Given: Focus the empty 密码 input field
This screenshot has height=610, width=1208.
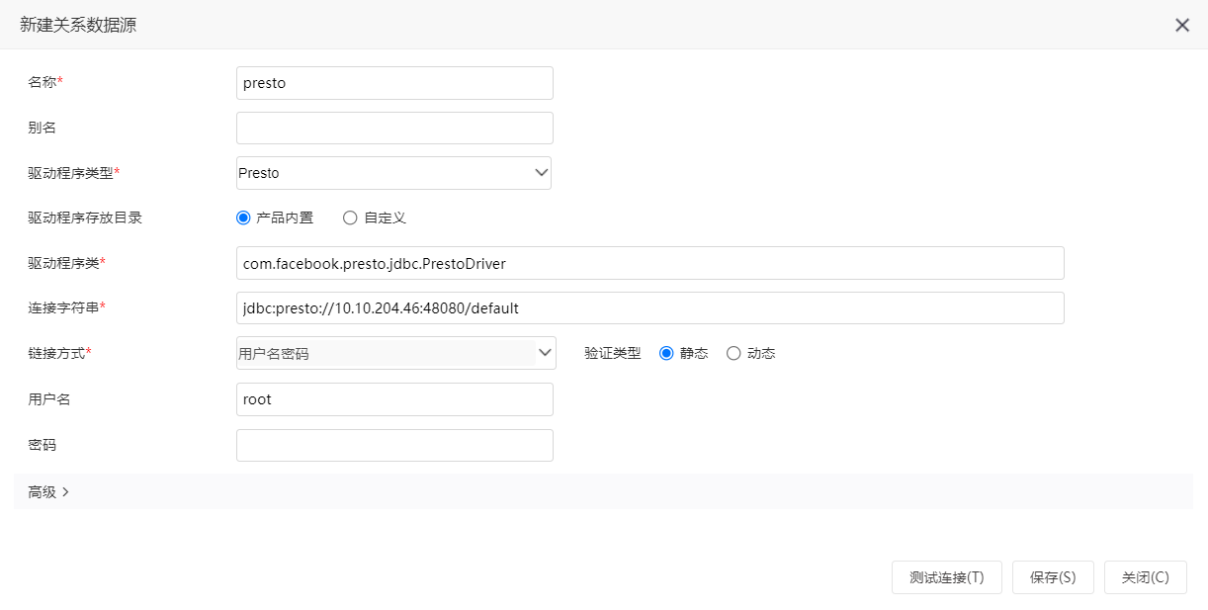Looking at the screenshot, I should click(394, 445).
